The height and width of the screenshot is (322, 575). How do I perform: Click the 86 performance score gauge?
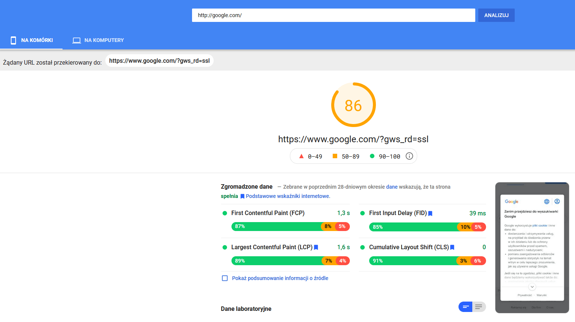point(354,105)
